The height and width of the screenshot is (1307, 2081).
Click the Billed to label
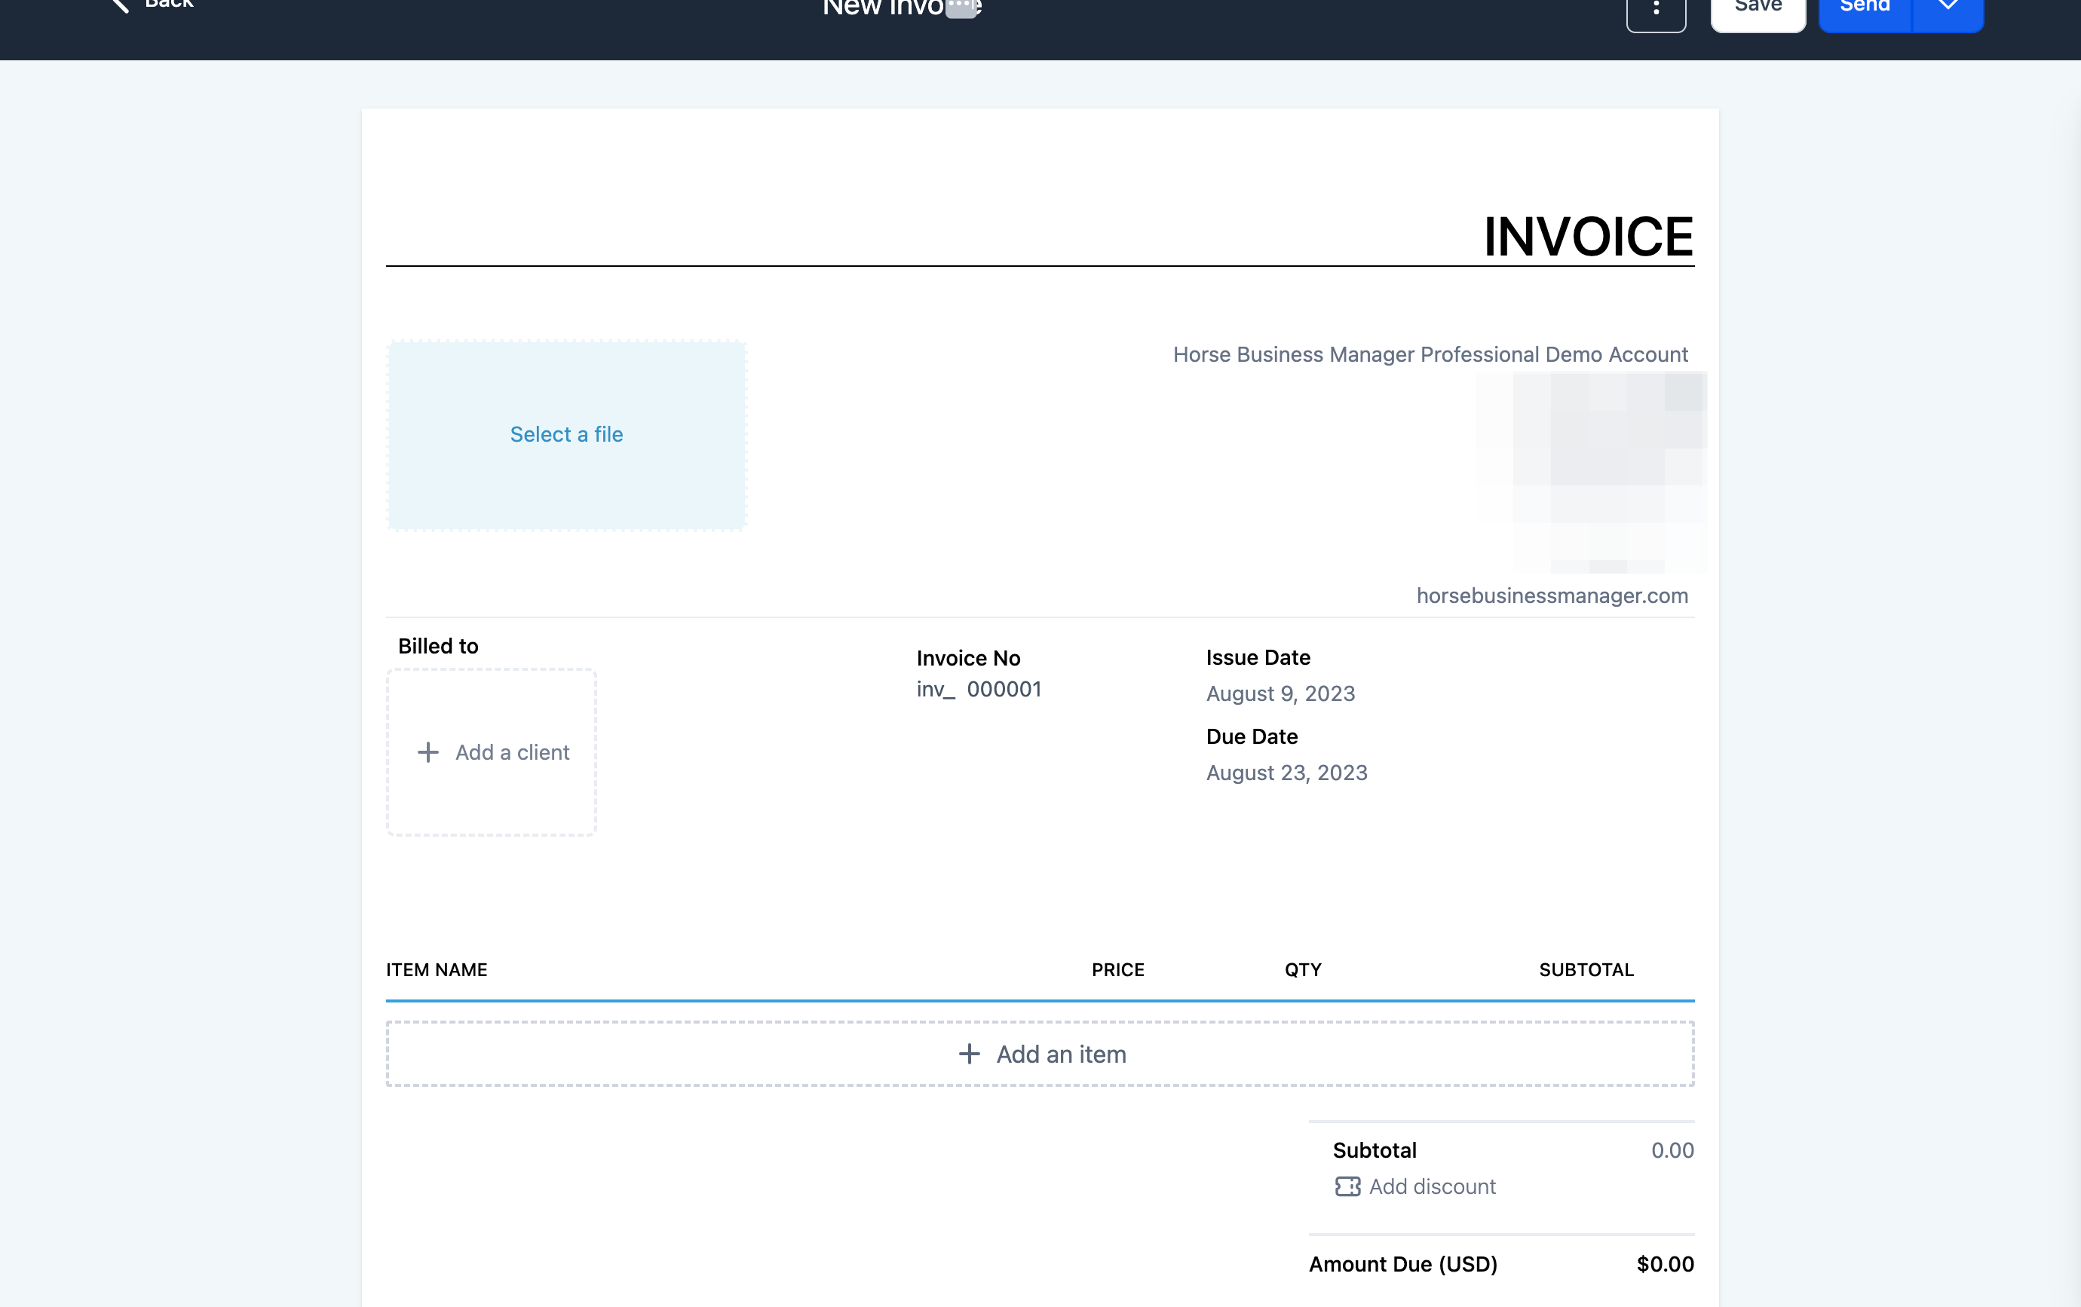click(x=437, y=645)
